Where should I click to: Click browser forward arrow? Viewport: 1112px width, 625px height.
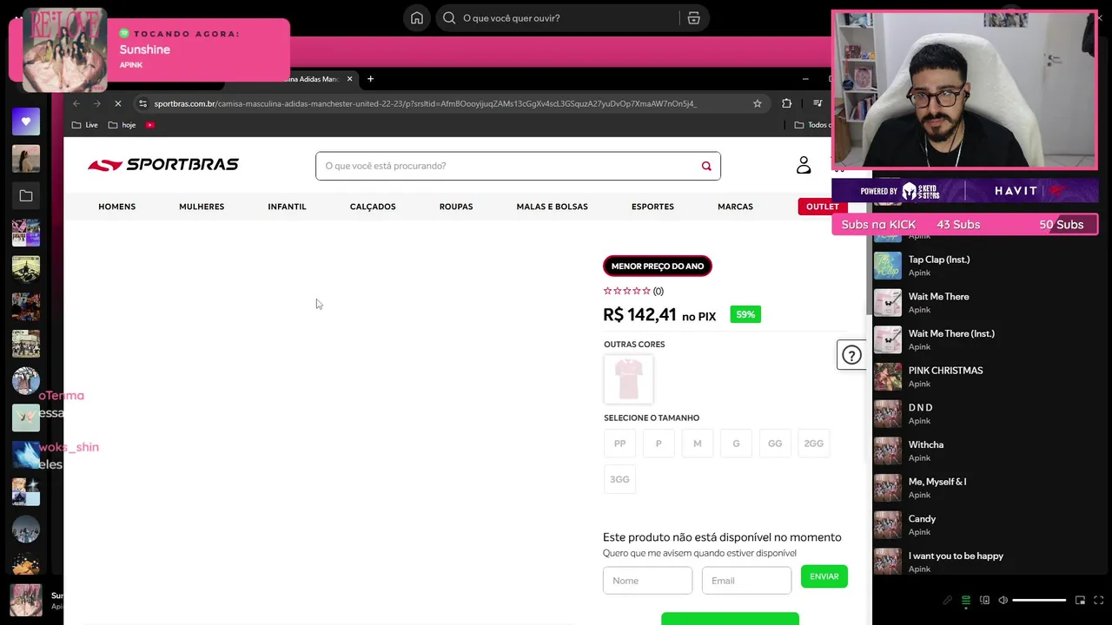(x=96, y=103)
